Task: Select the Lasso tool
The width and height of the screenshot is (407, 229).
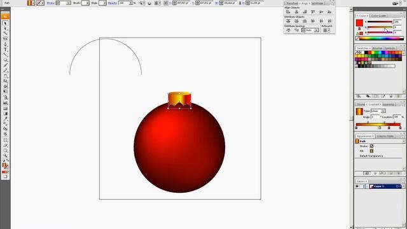Action: coord(5,38)
